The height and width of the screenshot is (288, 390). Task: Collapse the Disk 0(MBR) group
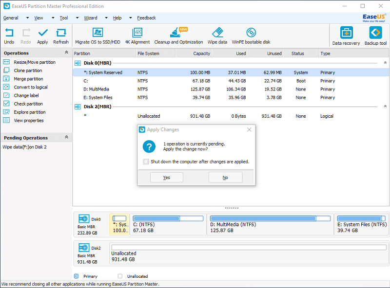pos(385,63)
